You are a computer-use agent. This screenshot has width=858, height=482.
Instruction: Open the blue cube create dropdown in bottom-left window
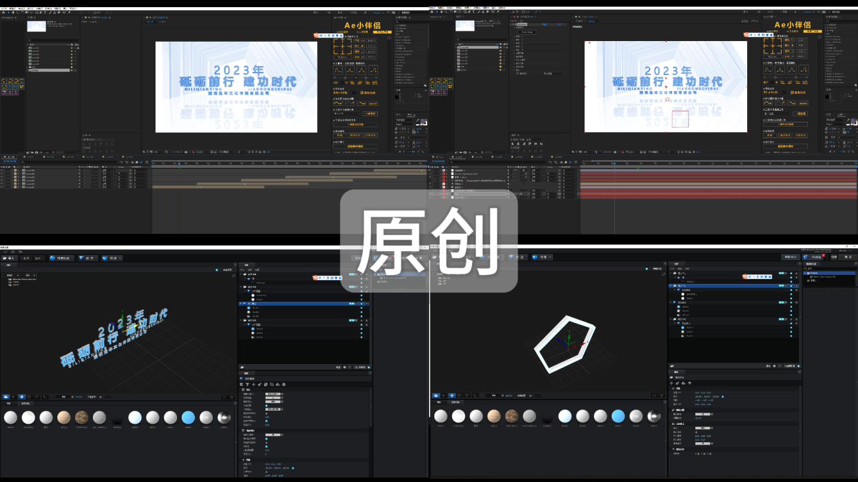(111, 258)
